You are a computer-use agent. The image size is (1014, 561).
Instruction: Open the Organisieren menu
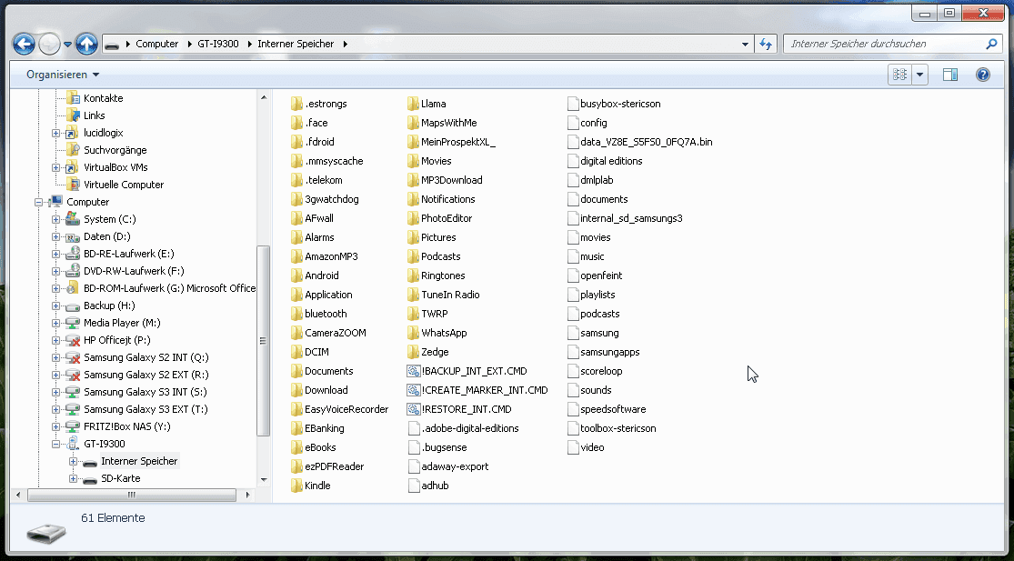pos(63,75)
